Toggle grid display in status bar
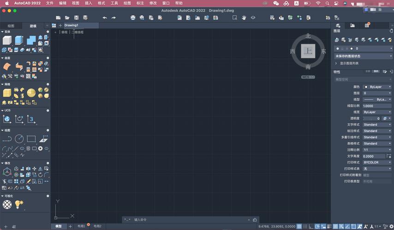The image size is (394, 230). click(x=299, y=226)
